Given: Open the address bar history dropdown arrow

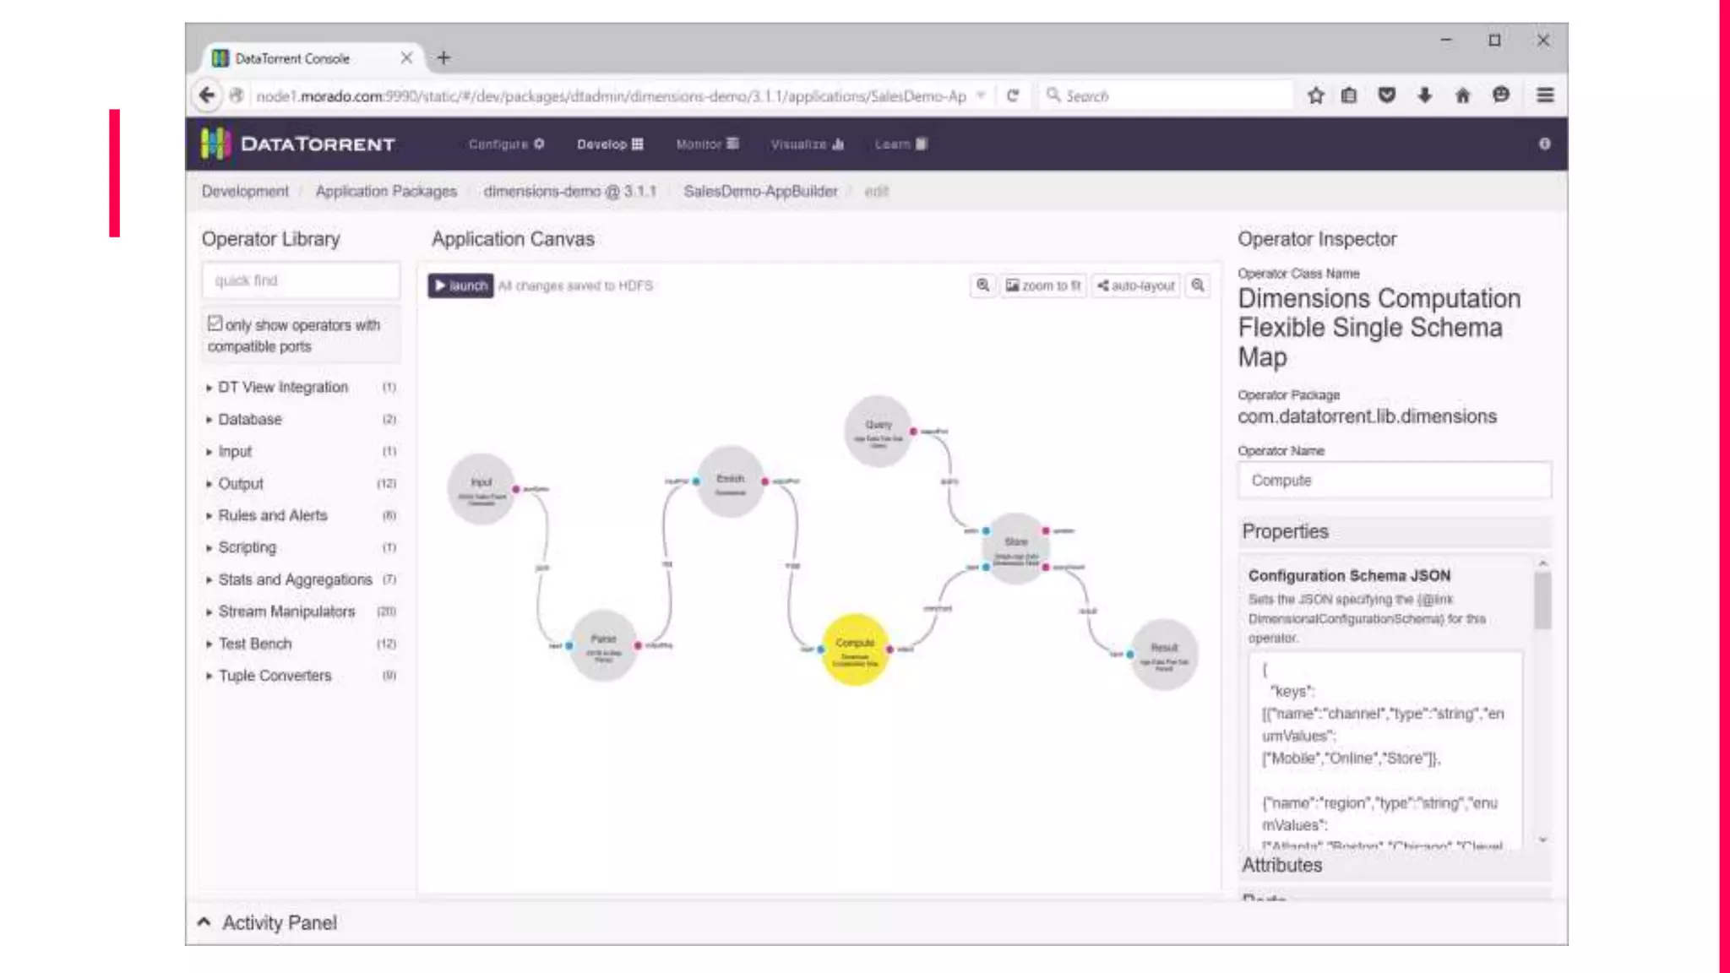Looking at the screenshot, I should coord(981,95).
